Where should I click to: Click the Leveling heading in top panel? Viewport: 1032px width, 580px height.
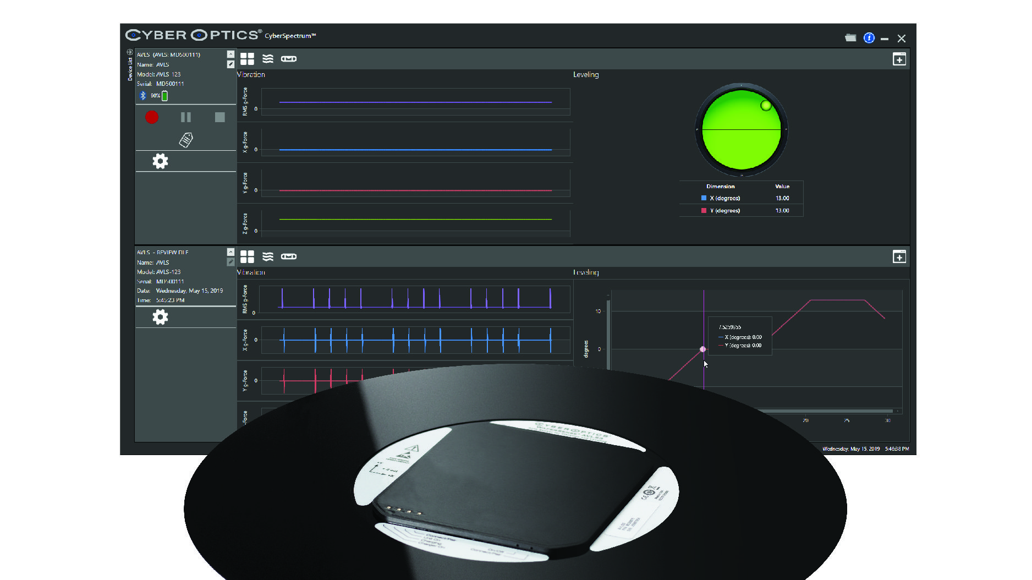(586, 75)
